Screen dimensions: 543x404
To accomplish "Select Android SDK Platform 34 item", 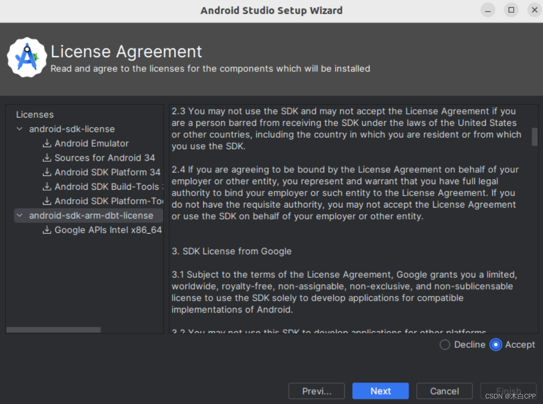I will (107, 172).
